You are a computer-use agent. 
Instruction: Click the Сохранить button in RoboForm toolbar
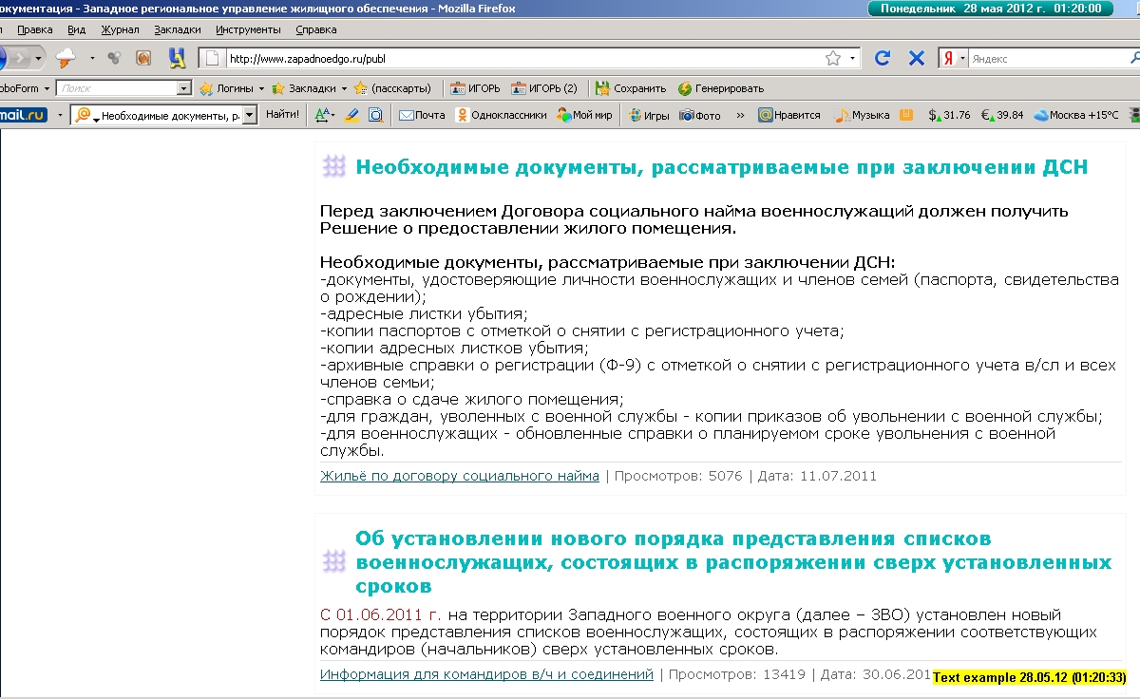tap(631, 88)
